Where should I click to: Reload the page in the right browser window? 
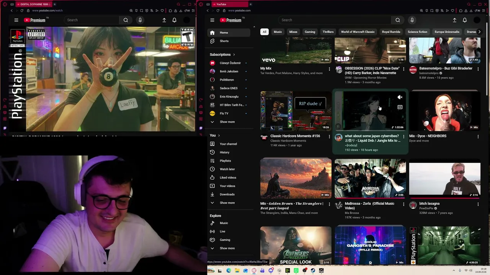(x=218, y=11)
